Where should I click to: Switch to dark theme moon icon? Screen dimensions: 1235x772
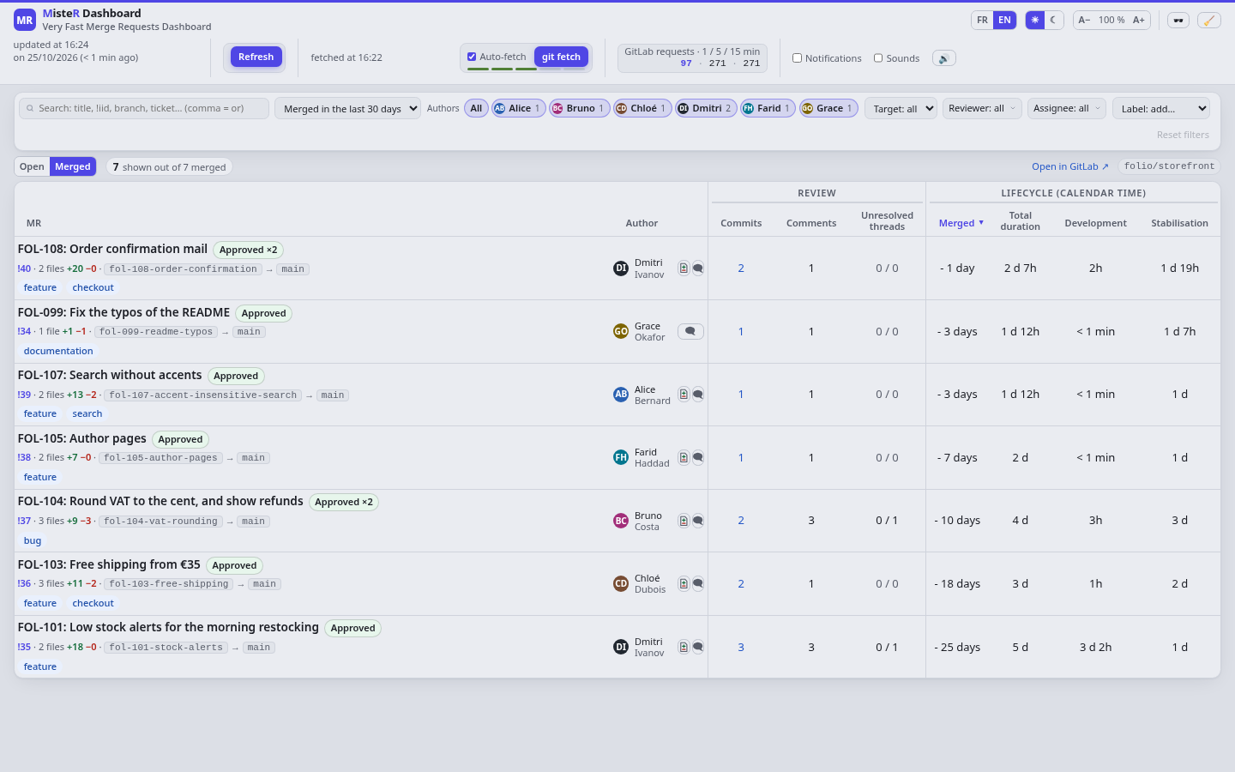click(x=1053, y=20)
